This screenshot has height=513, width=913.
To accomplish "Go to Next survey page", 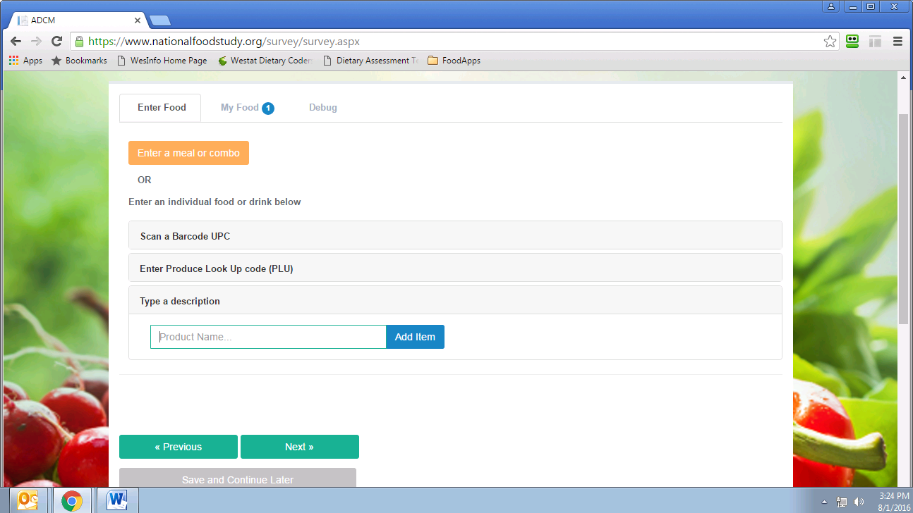I will click(x=299, y=447).
